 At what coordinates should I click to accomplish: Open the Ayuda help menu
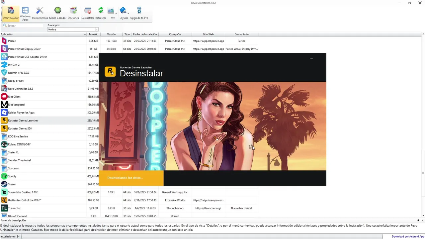[x=124, y=13]
